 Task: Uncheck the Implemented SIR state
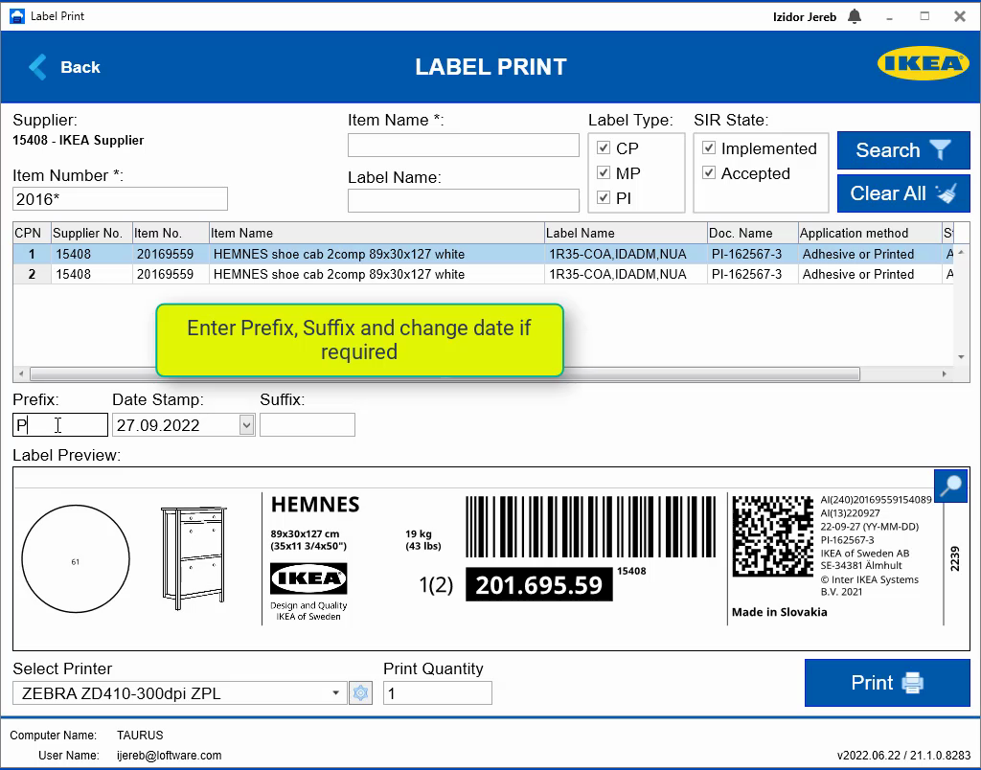click(709, 147)
